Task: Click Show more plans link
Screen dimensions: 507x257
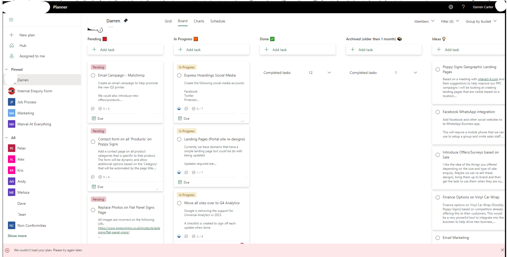Action: (x=17, y=236)
